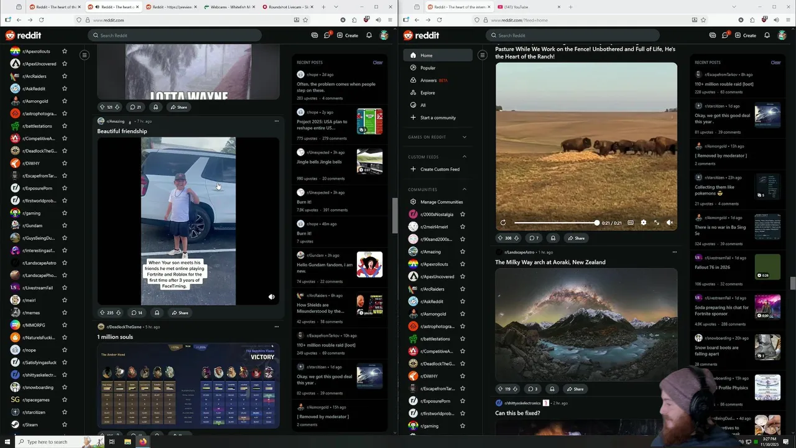Collapse the Custom Feeds section
The image size is (796, 448).
pyautogui.click(x=464, y=157)
